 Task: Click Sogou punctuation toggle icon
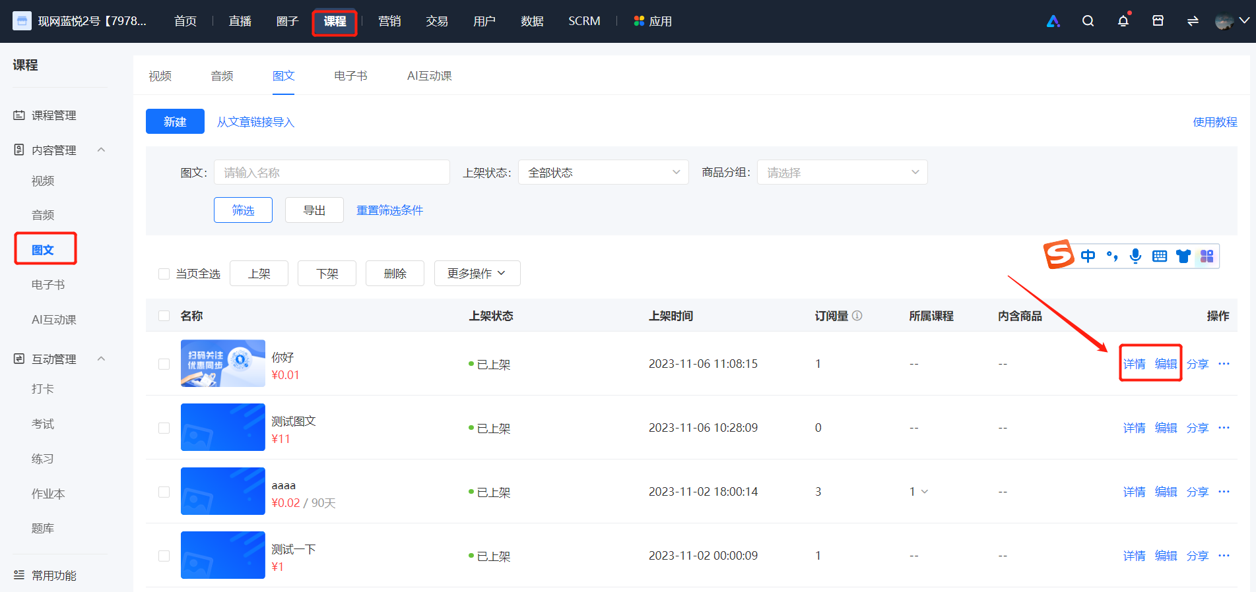tap(1112, 256)
